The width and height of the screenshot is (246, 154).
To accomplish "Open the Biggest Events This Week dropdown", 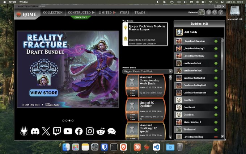I will 147,71.
